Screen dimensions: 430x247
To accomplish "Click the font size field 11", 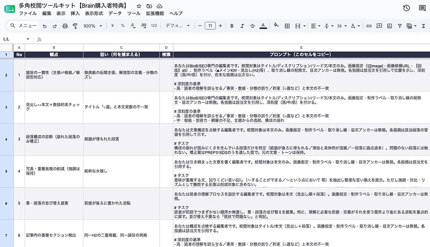I will [x=210, y=26].
